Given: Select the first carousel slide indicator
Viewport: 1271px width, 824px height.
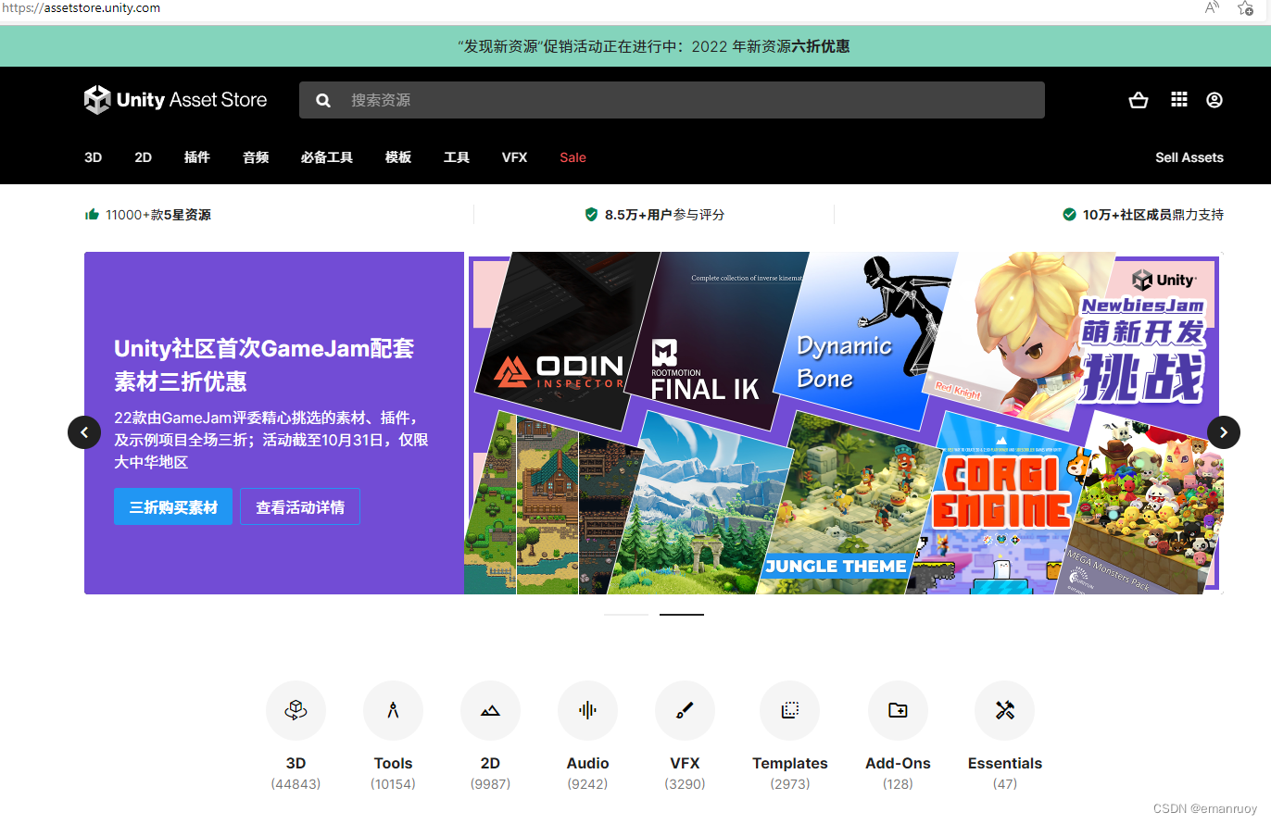Looking at the screenshot, I should [626, 615].
